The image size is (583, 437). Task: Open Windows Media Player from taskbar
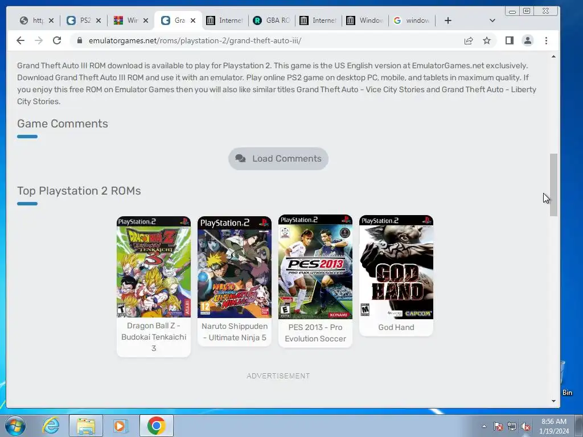121,426
